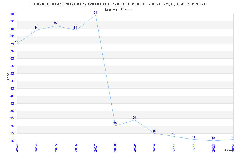Select the 84 value above year 2016
Screen dimensions: 236x153
click(76, 28)
